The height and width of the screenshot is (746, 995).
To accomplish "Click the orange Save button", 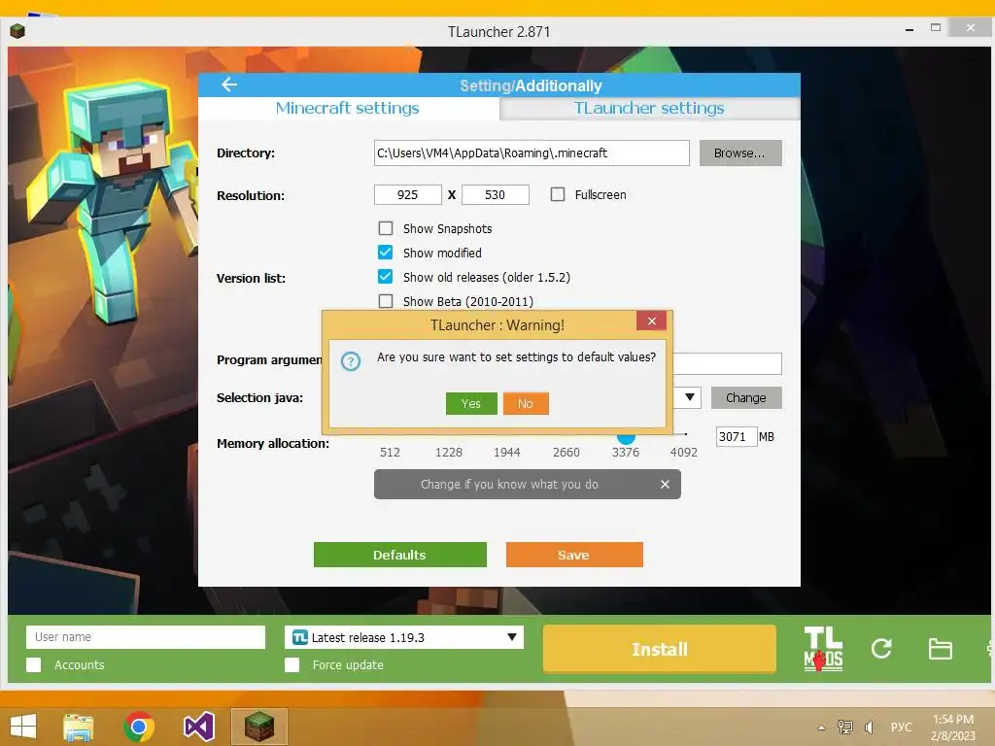I will pyautogui.click(x=574, y=555).
